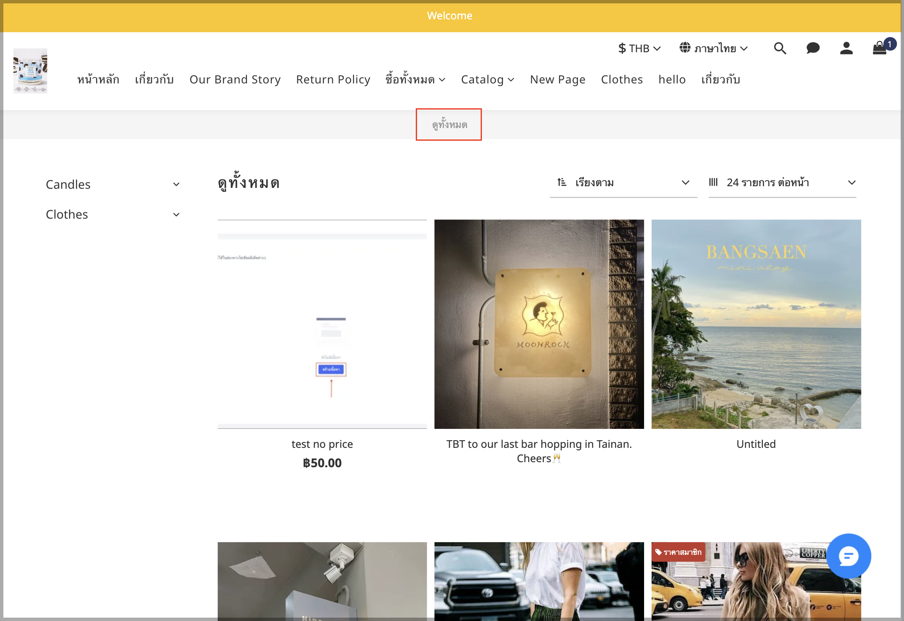This screenshot has height=621, width=904.
Task: Go to Our Brand Story page
Action: [235, 80]
